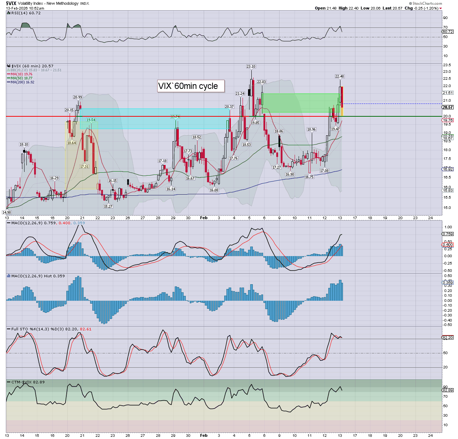Click the red down arrow beside Chg
This screenshot has width=458, height=439.
coord(440,8)
